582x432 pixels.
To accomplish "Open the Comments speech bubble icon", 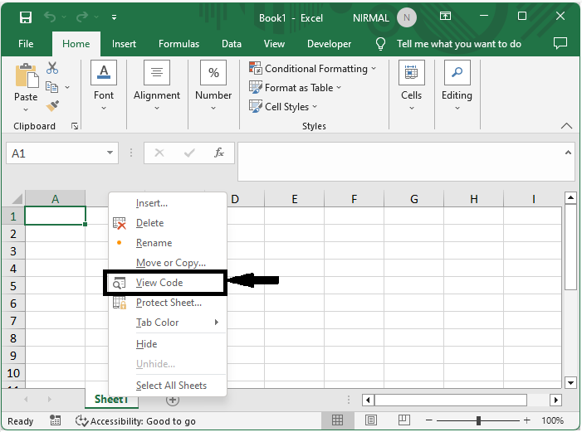I will pyautogui.click(x=560, y=43).
